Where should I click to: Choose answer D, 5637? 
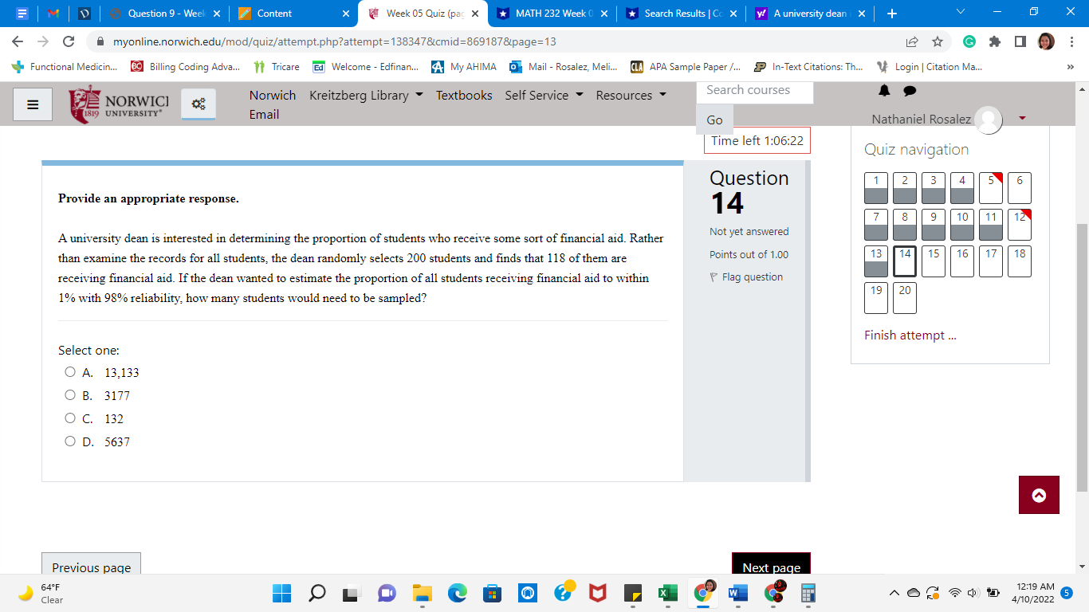[x=70, y=441]
